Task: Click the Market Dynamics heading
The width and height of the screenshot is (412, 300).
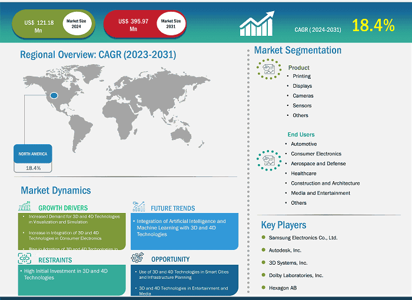Action: (56, 191)
